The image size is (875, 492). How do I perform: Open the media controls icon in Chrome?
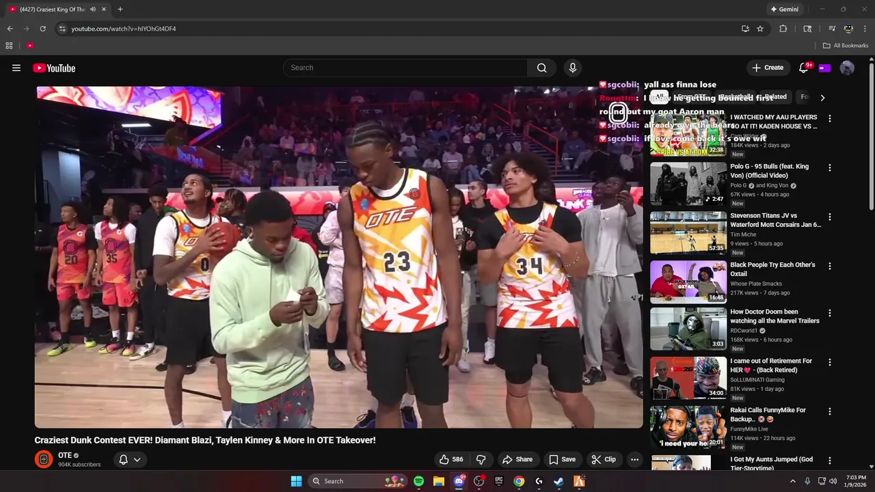pyautogui.click(x=832, y=29)
